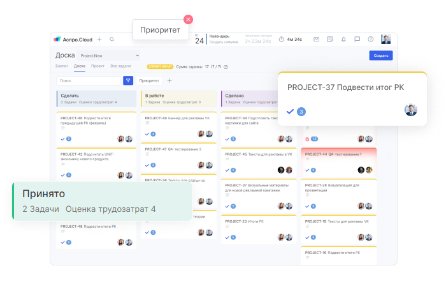Viewport: 446px width, 291px height.
Task: Click the 4м 34с timer value
Action: click(x=294, y=40)
